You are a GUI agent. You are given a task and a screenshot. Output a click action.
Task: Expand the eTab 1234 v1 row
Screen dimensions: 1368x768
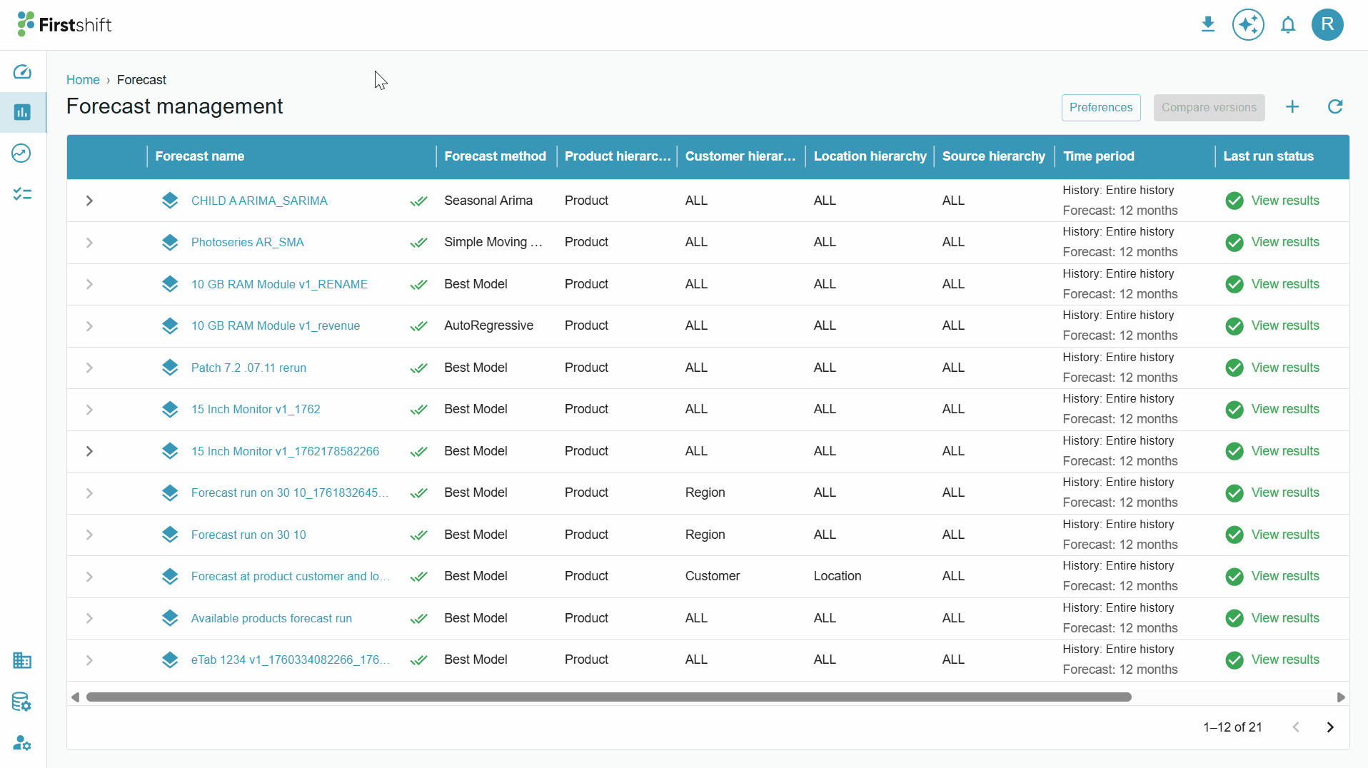tap(89, 660)
